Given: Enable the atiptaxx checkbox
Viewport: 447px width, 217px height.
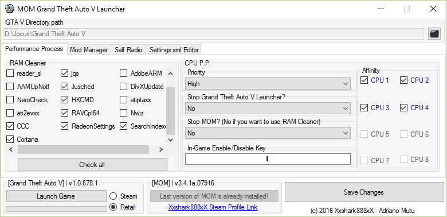Looking at the screenshot, I should [123, 100].
